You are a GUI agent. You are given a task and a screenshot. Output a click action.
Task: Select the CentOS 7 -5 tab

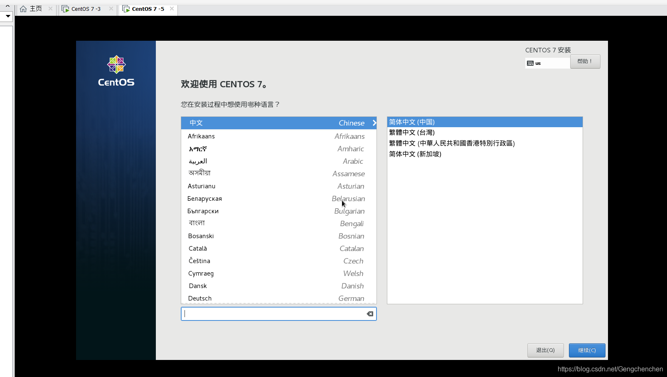coord(148,9)
